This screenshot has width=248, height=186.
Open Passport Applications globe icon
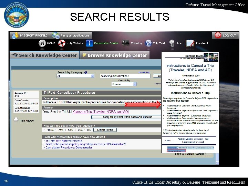[x=56, y=35]
